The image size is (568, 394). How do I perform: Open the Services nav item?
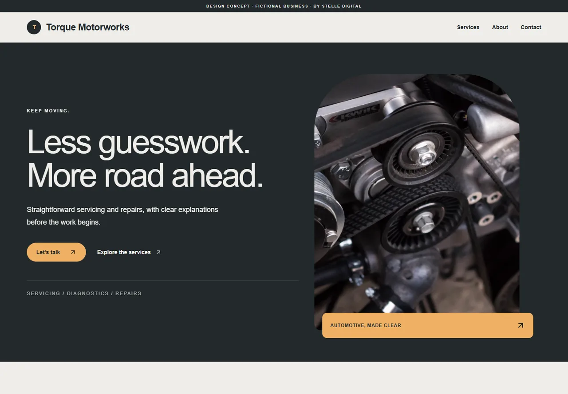468,27
